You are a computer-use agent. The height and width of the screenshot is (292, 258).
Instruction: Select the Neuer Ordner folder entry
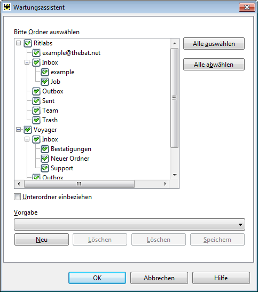click(70, 159)
